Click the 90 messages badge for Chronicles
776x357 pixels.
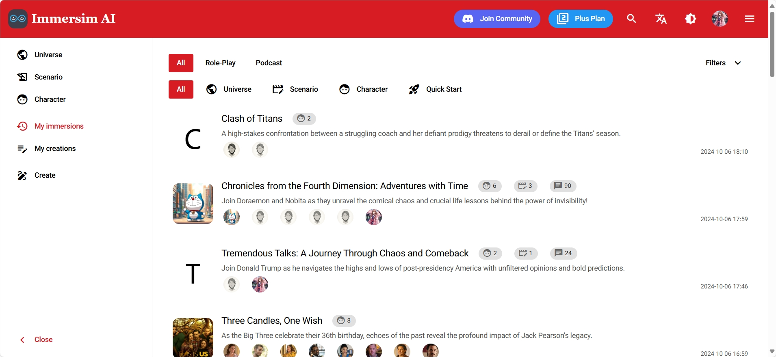(x=563, y=186)
